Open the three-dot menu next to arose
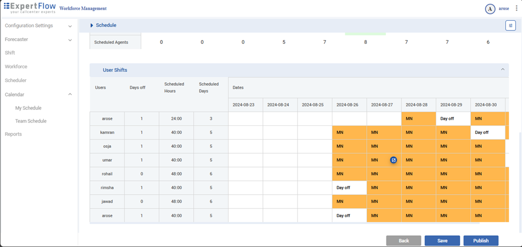 point(516,9)
